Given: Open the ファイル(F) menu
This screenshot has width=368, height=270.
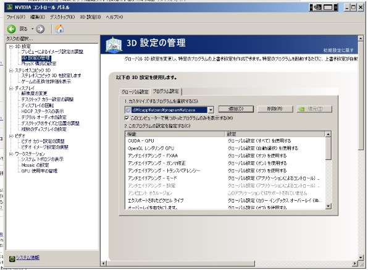Looking at the screenshot, I should (x=15, y=17).
